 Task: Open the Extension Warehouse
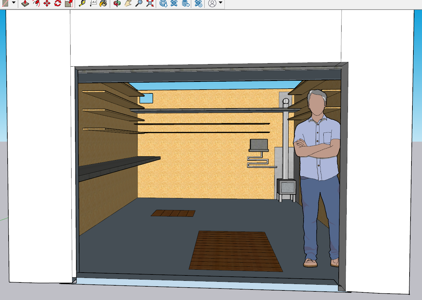pos(174,4)
